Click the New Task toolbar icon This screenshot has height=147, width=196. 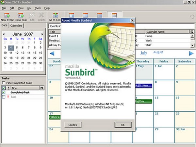click(21, 15)
